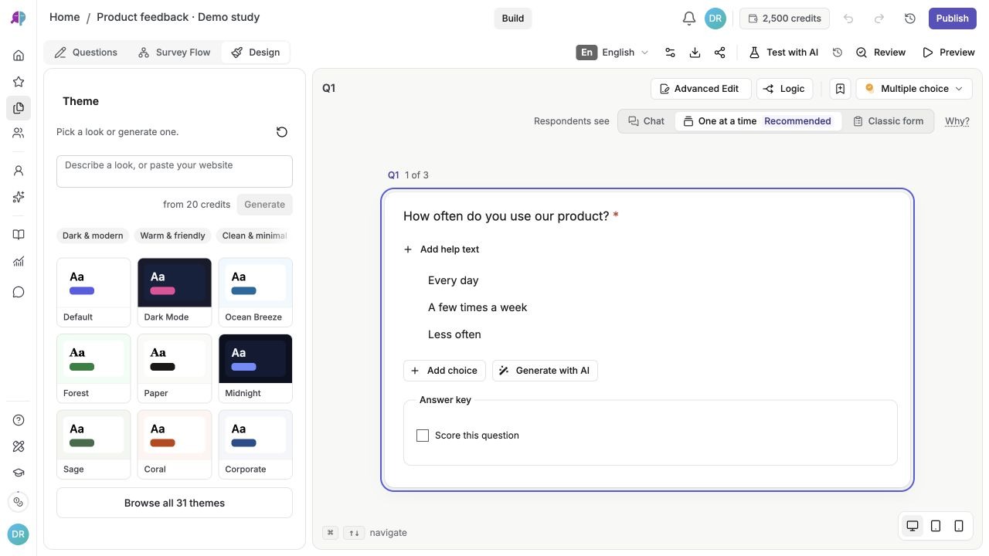Choose the Dark Mode theme

[175, 293]
